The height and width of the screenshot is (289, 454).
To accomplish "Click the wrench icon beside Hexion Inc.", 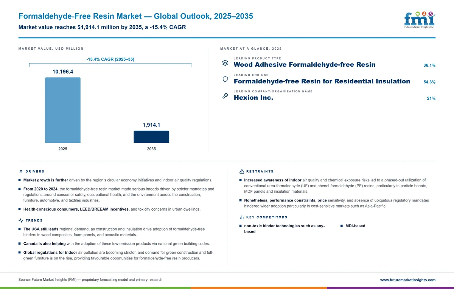I will click(x=225, y=96).
